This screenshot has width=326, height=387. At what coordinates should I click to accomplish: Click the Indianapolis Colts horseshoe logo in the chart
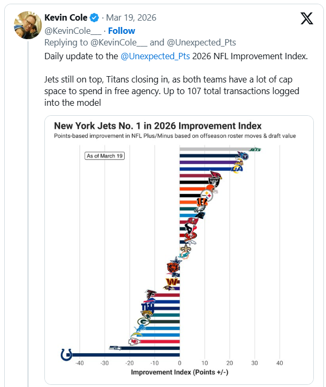[x=67, y=355]
